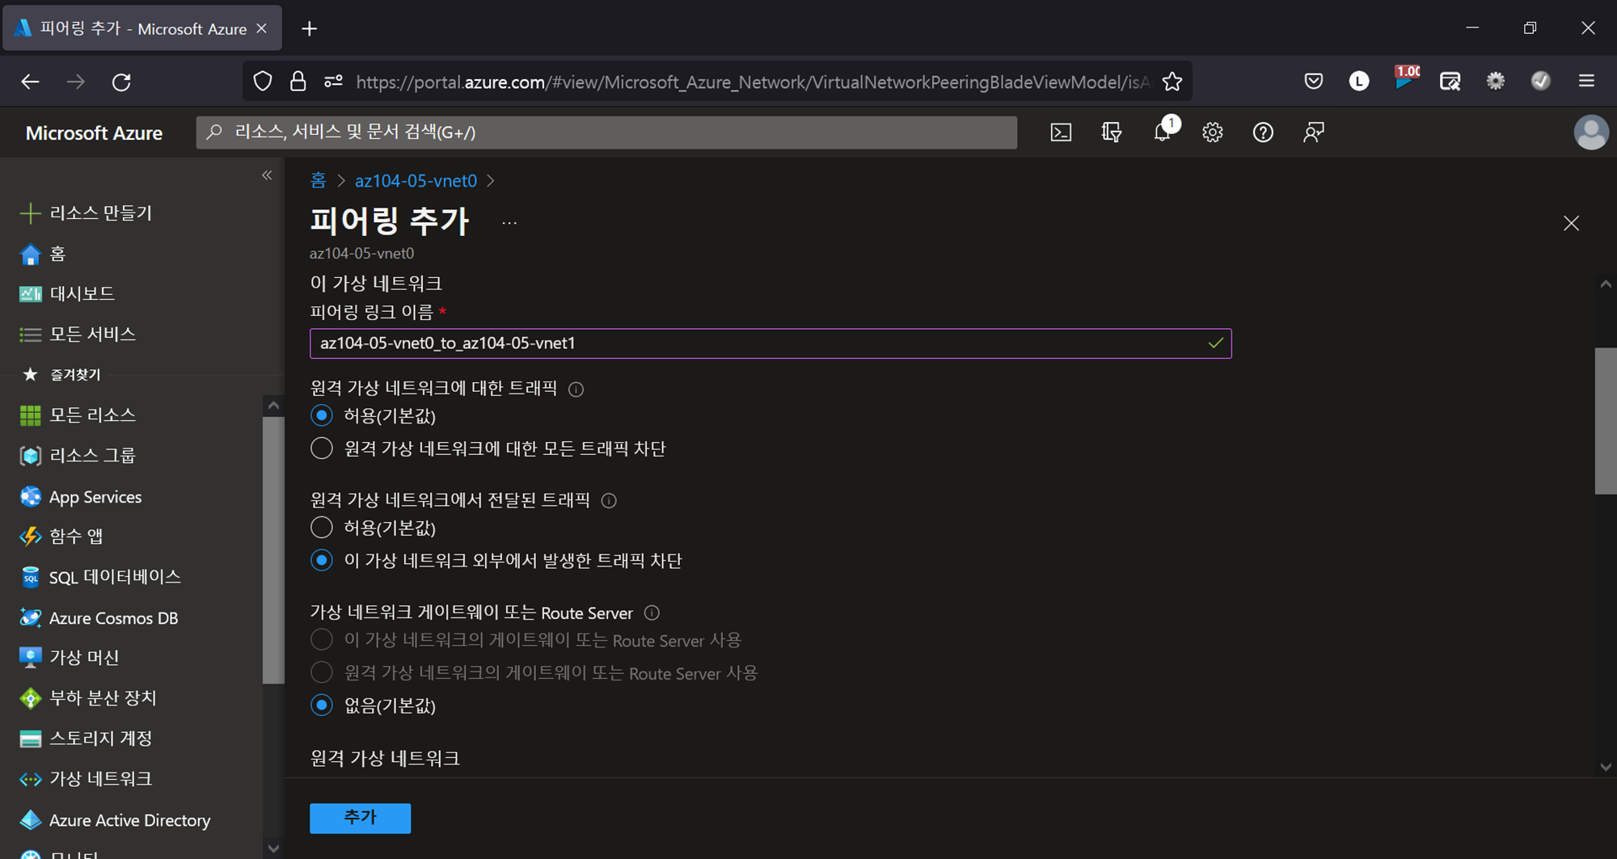Reload the browser page
Image resolution: width=1617 pixels, height=859 pixels.
tap(121, 82)
